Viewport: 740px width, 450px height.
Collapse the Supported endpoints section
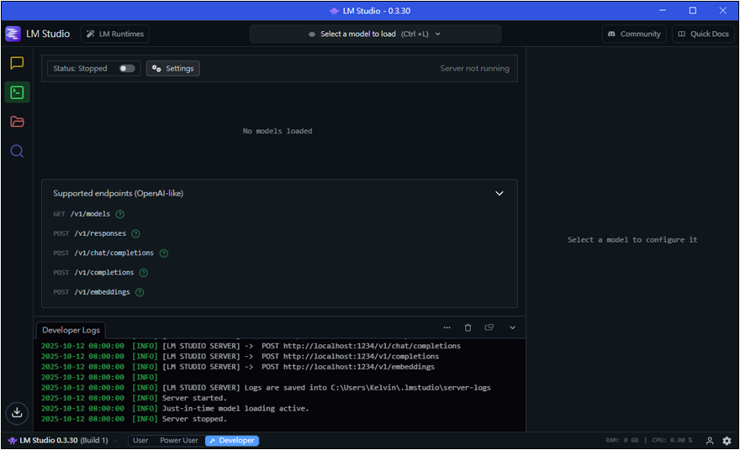(x=499, y=193)
